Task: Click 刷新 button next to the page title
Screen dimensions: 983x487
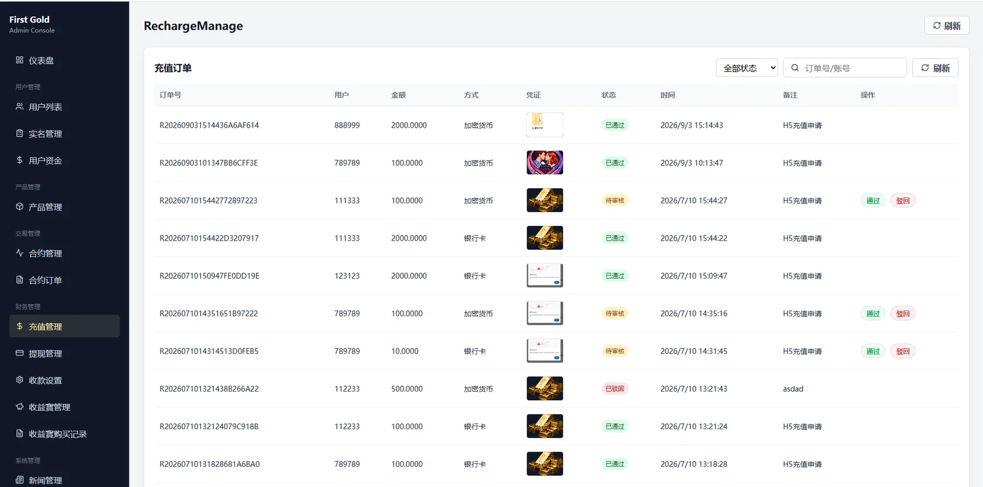Action: click(x=946, y=26)
